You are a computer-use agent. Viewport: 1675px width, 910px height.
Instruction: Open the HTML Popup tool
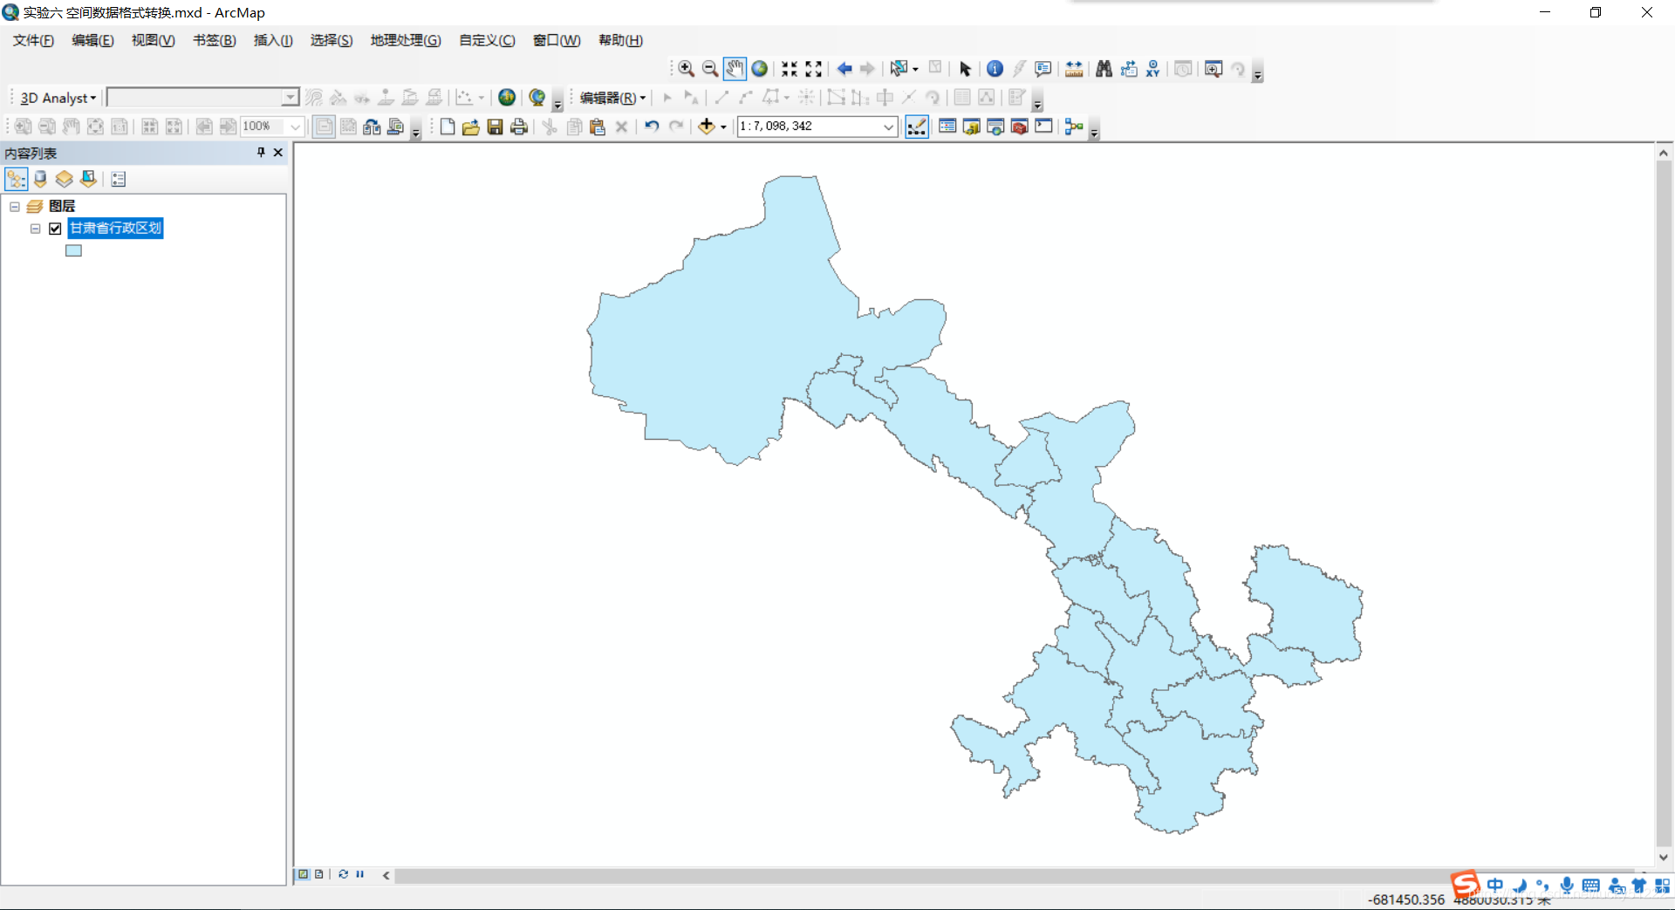click(1043, 69)
